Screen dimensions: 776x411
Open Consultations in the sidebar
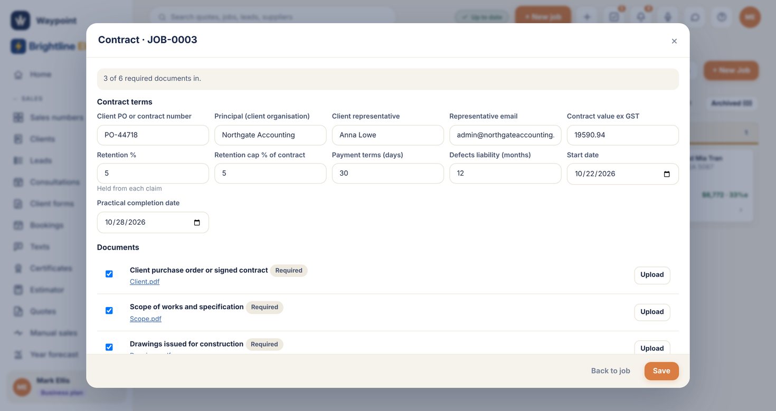(x=55, y=182)
